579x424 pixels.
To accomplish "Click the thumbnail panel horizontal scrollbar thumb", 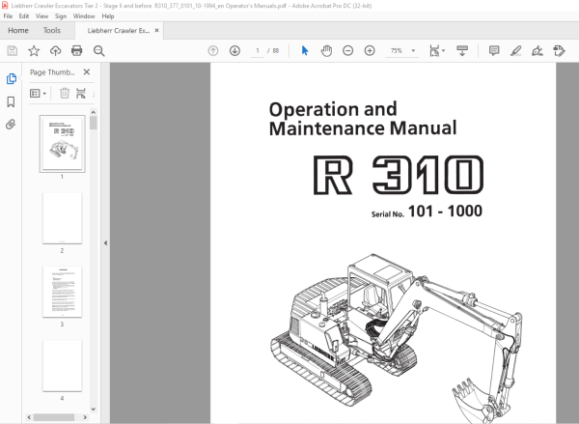I will pyautogui.click(x=54, y=417).
